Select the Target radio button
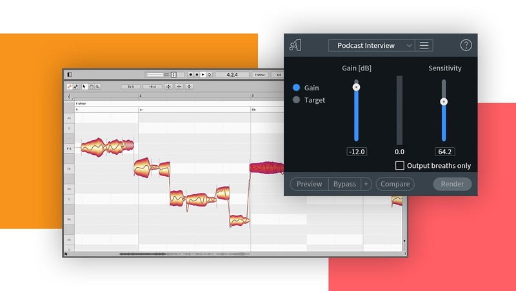This screenshot has width=516, height=291. tap(296, 100)
